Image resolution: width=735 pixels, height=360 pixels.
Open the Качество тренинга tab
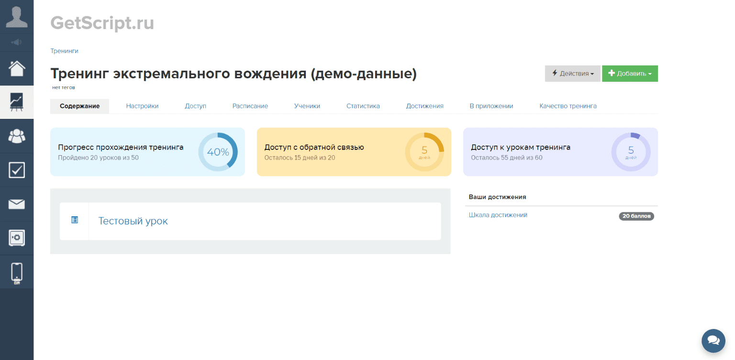[568, 106]
